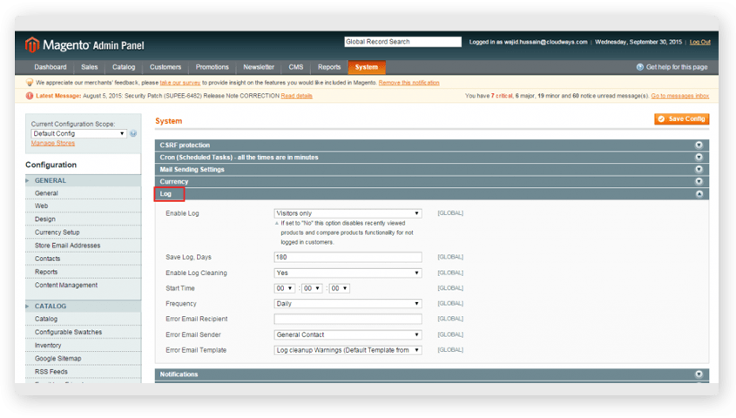
Task: Click the Manage Stores link
Action: [x=53, y=143]
